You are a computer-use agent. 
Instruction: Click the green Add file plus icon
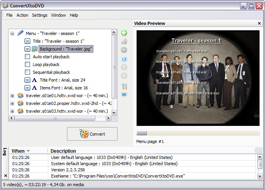(124, 33)
